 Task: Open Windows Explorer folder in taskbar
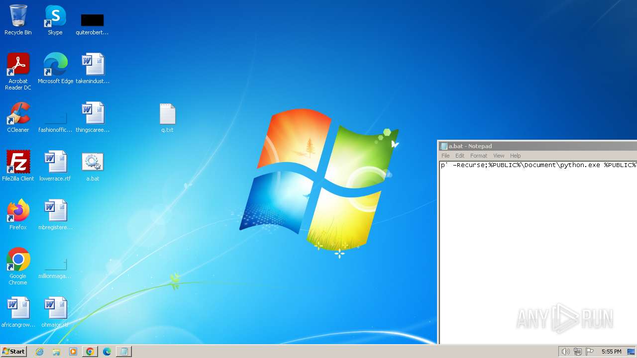(x=56, y=352)
